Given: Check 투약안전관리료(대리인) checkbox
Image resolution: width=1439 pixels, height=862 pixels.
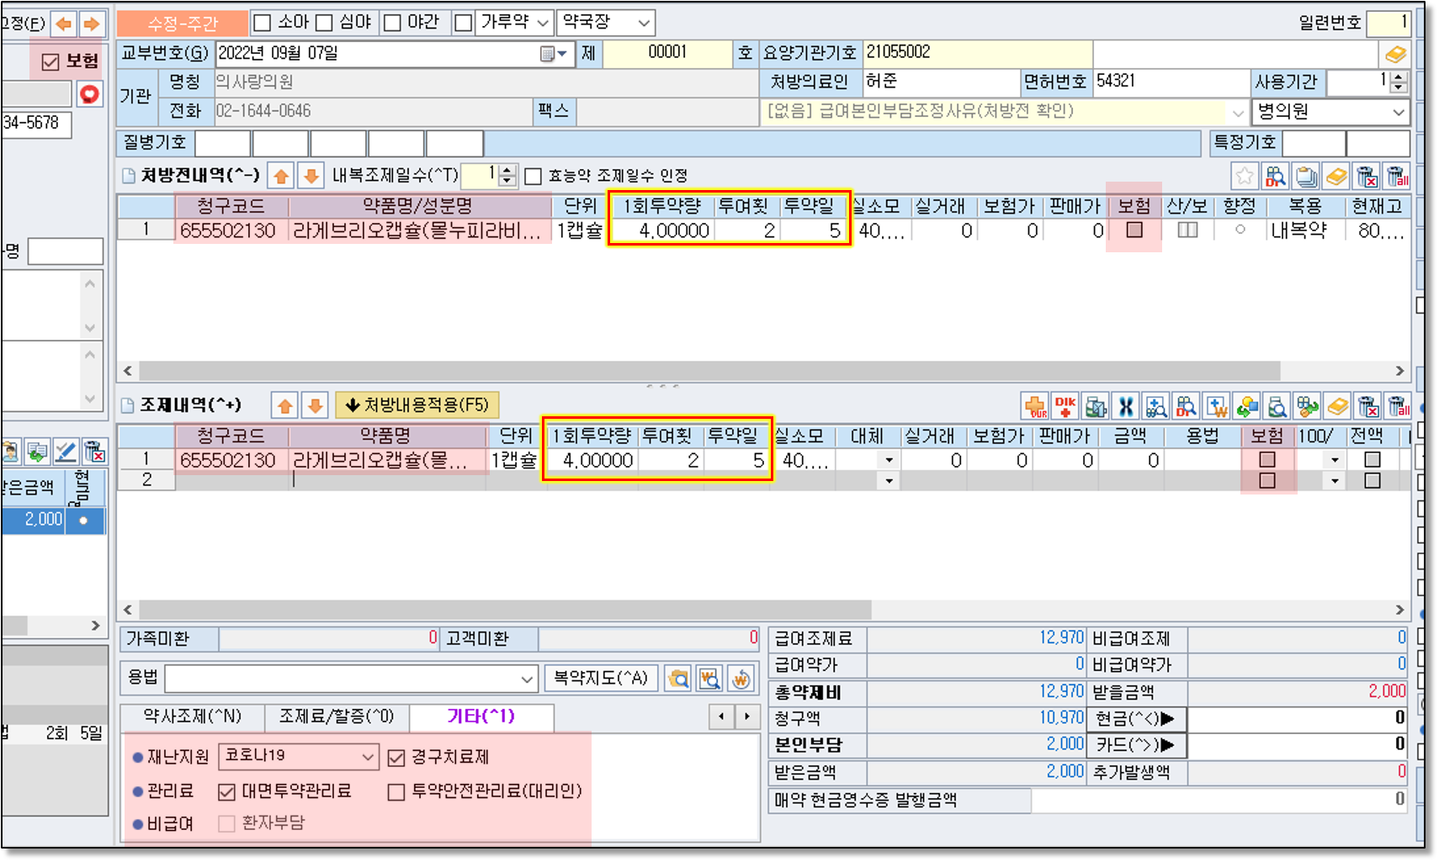Looking at the screenshot, I should pyautogui.click(x=396, y=792).
